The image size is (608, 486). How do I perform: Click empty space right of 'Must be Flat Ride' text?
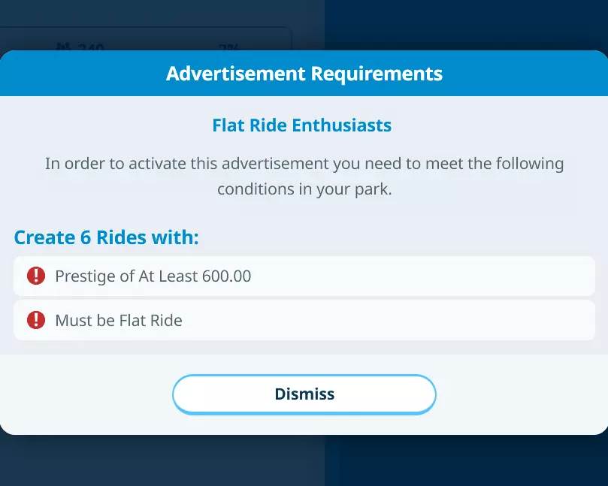[x=391, y=320]
